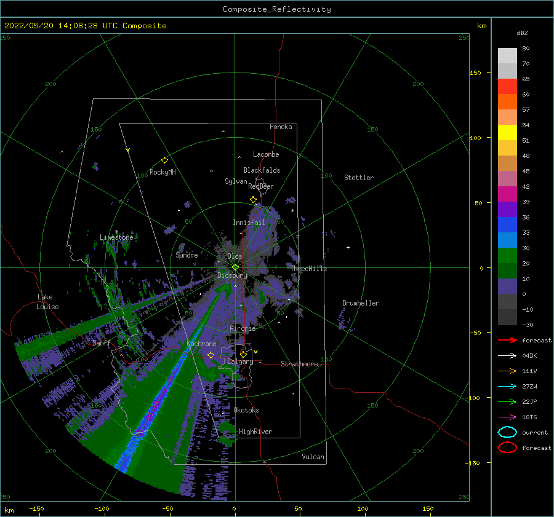The width and height of the screenshot is (554, 517).
Task: Click the Vulcan city label
Action: [x=313, y=457]
